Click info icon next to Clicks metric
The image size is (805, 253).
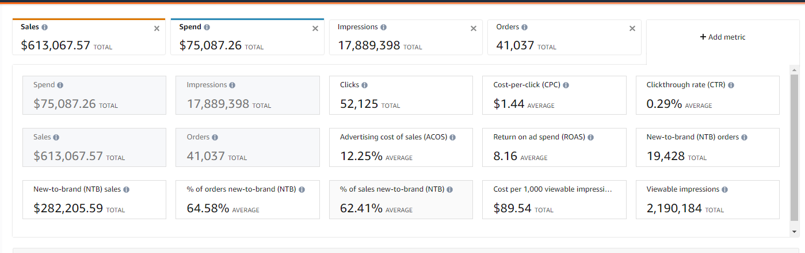point(365,85)
